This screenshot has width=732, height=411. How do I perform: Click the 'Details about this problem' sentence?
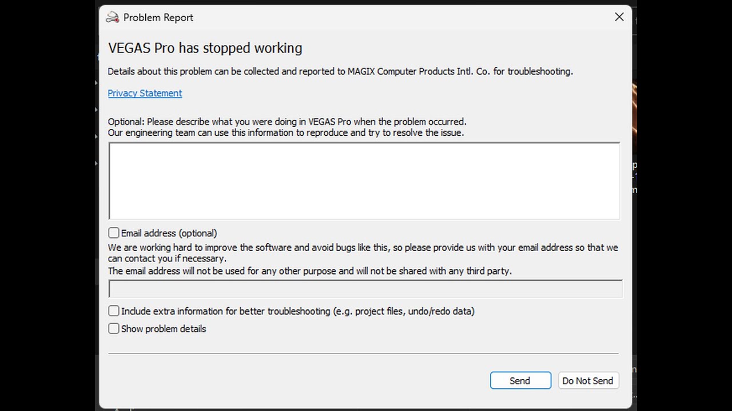click(x=340, y=71)
